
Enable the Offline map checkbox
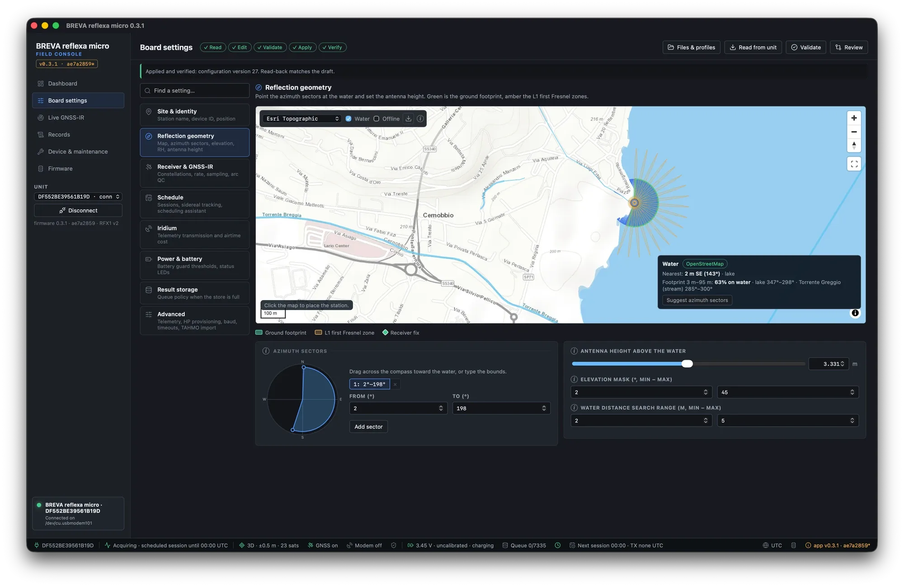pyautogui.click(x=376, y=119)
